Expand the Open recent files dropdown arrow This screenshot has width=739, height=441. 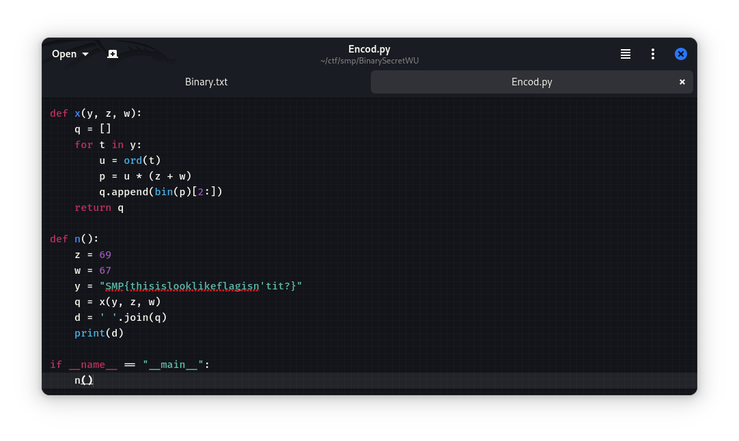click(85, 54)
